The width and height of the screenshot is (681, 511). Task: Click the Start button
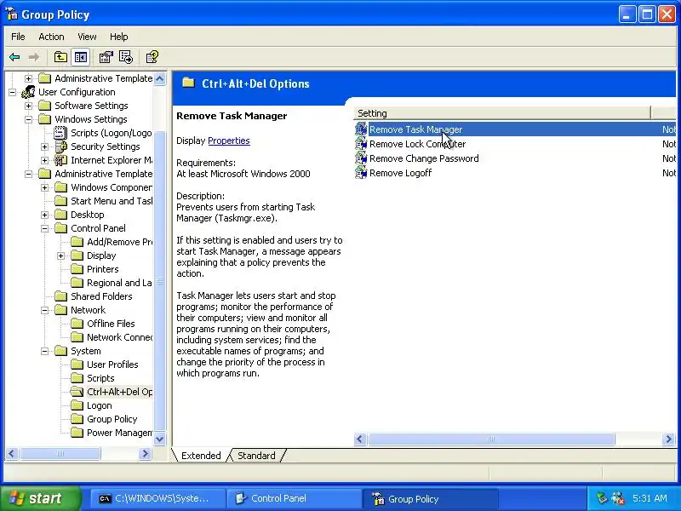click(40, 498)
